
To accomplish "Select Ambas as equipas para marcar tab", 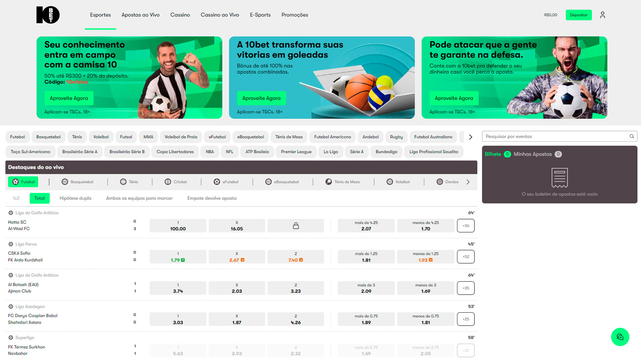I will (x=139, y=198).
